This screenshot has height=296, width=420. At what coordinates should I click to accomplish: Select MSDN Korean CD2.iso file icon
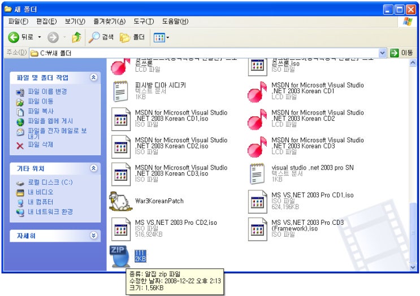(x=121, y=147)
